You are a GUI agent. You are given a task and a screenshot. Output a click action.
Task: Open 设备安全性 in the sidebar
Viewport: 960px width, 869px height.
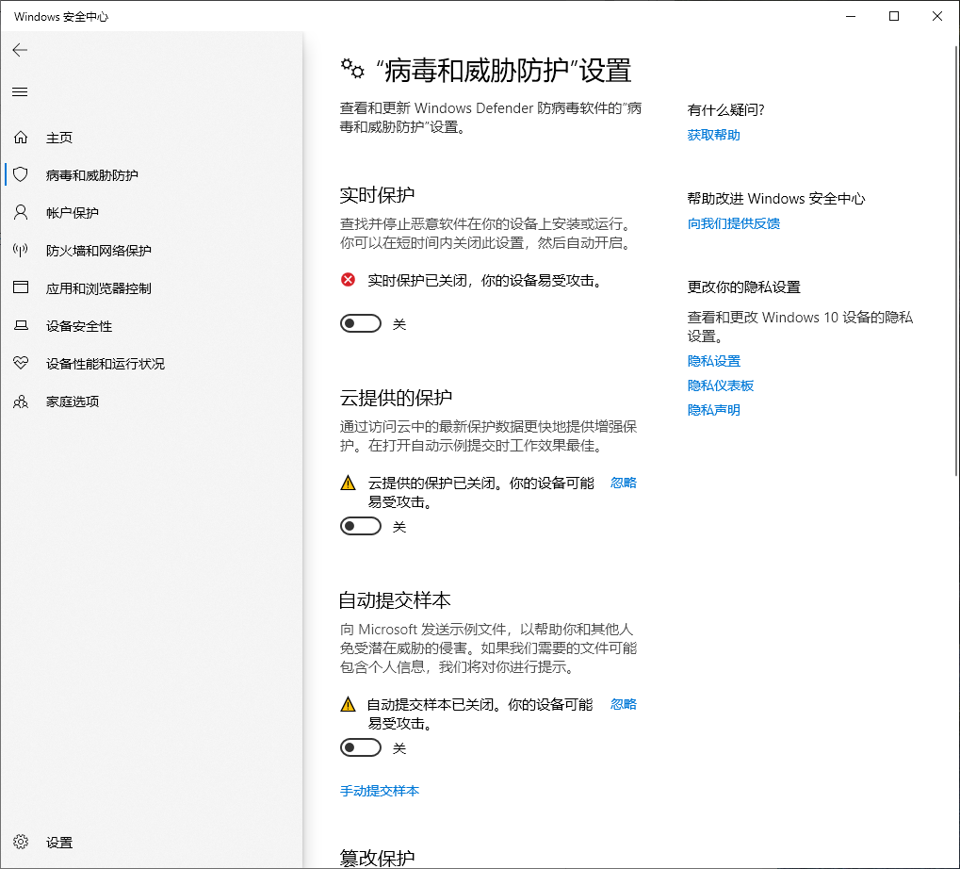[x=153, y=326]
